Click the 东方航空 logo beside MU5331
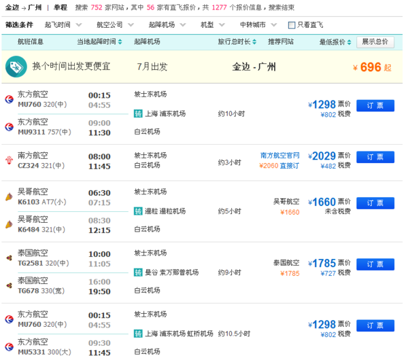Viewport: 408px width, 356px height. point(9,347)
